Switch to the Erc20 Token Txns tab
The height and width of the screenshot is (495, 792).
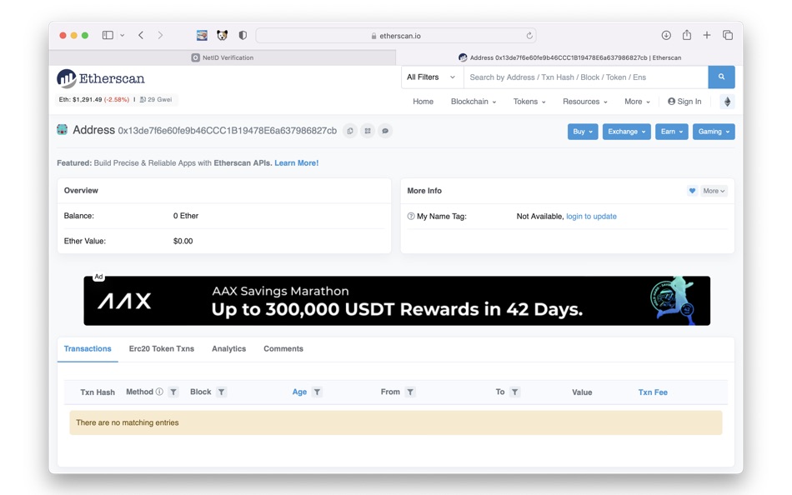coord(162,349)
